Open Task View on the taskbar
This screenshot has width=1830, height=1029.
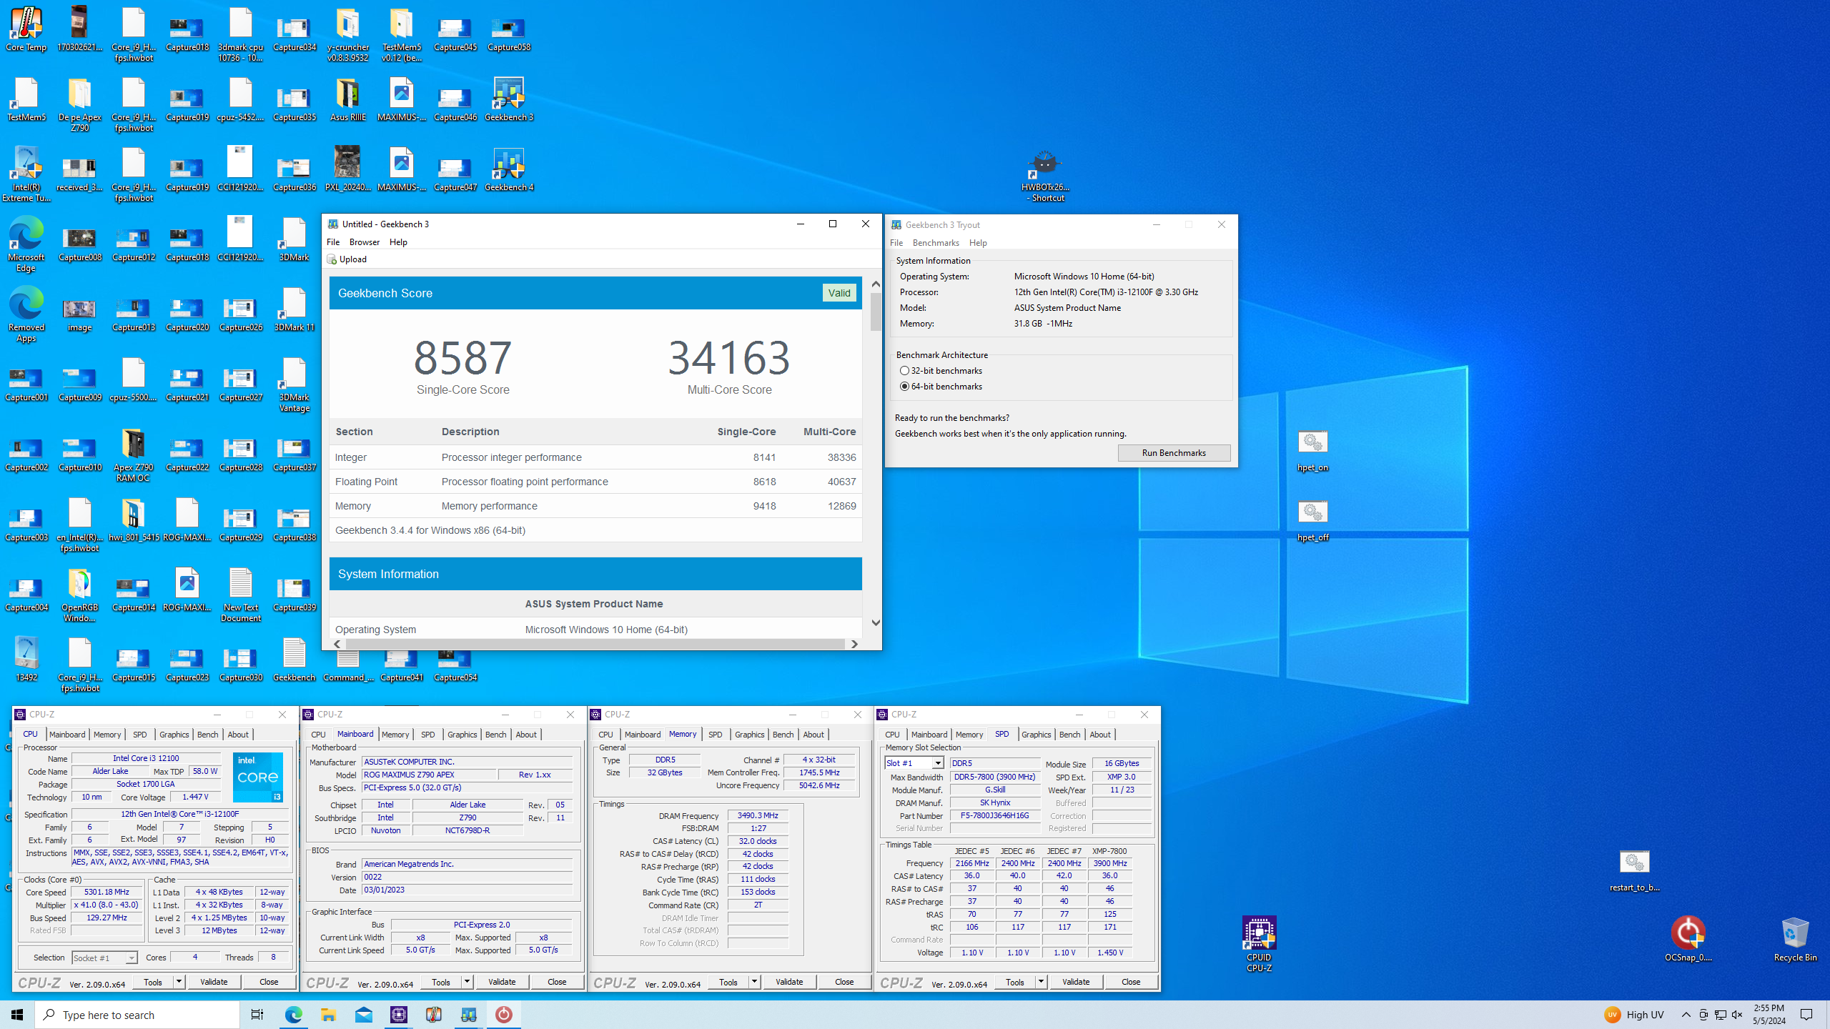pyautogui.click(x=257, y=1015)
